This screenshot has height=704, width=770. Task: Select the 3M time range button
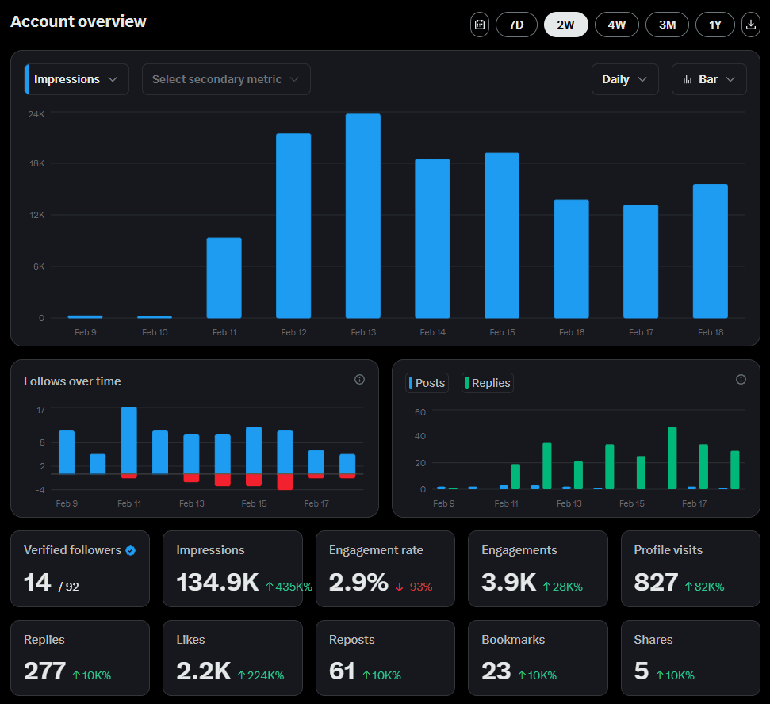667,25
